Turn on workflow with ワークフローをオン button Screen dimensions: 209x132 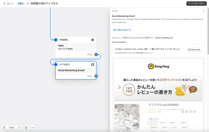click(196, 3)
